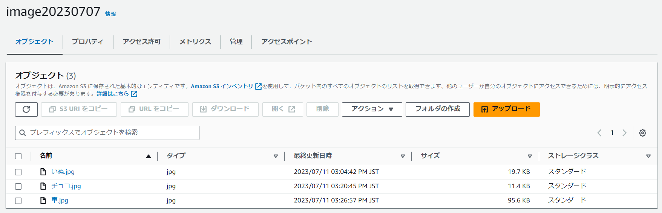
Task: Open the アクション dropdown menu
Action: (372, 110)
